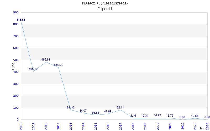Screen dimensions: 210x131
Task: Click the 81.10 data label
Action: click(70, 107)
